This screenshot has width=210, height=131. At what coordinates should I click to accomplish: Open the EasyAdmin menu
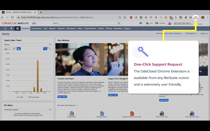(x=118, y=28)
